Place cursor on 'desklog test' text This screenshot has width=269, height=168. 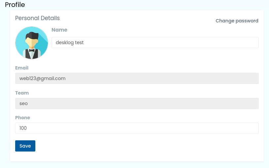(70, 42)
